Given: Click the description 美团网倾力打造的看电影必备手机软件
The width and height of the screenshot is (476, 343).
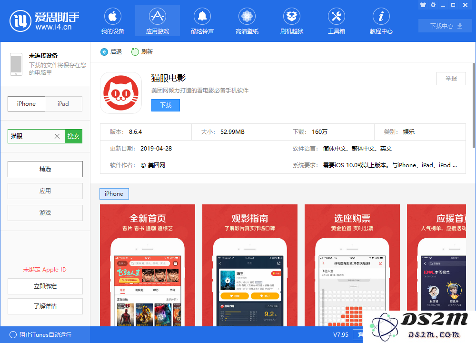Looking at the screenshot, I should coord(200,90).
